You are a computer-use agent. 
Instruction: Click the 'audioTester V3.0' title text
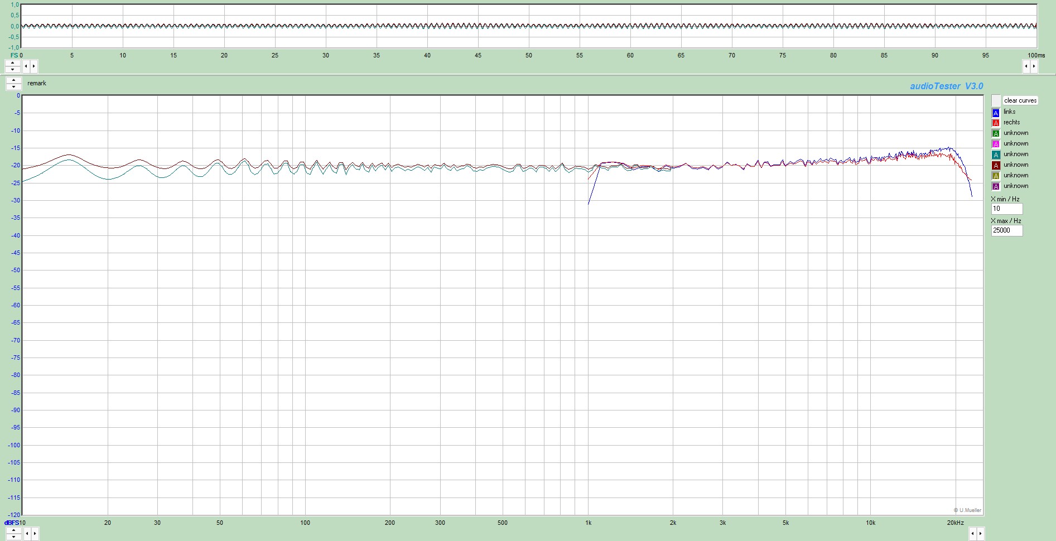(947, 86)
